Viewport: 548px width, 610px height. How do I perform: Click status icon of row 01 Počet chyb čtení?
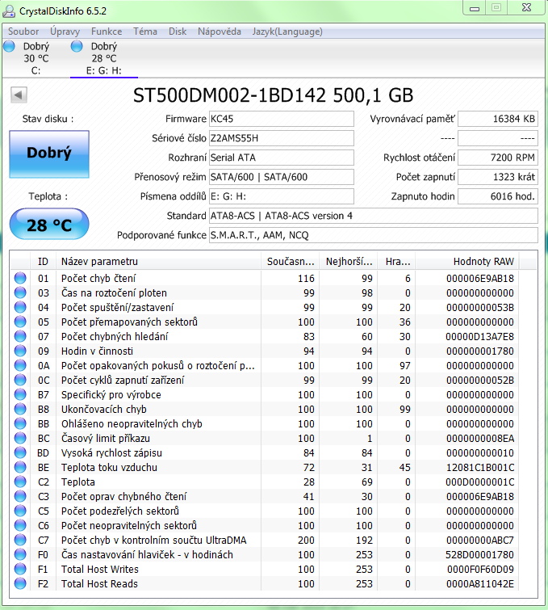click(x=20, y=278)
